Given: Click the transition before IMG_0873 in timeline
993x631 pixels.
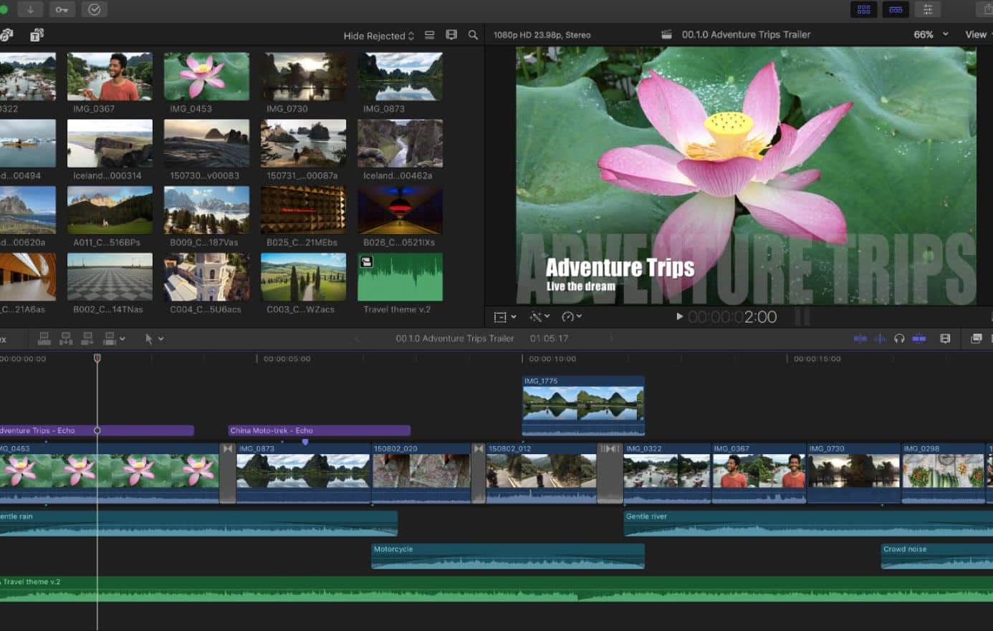Looking at the screenshot, I should [228, 473].
